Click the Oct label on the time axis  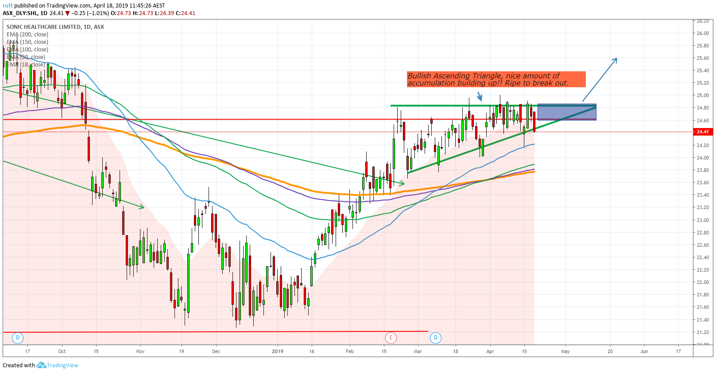tap(62, 351)
